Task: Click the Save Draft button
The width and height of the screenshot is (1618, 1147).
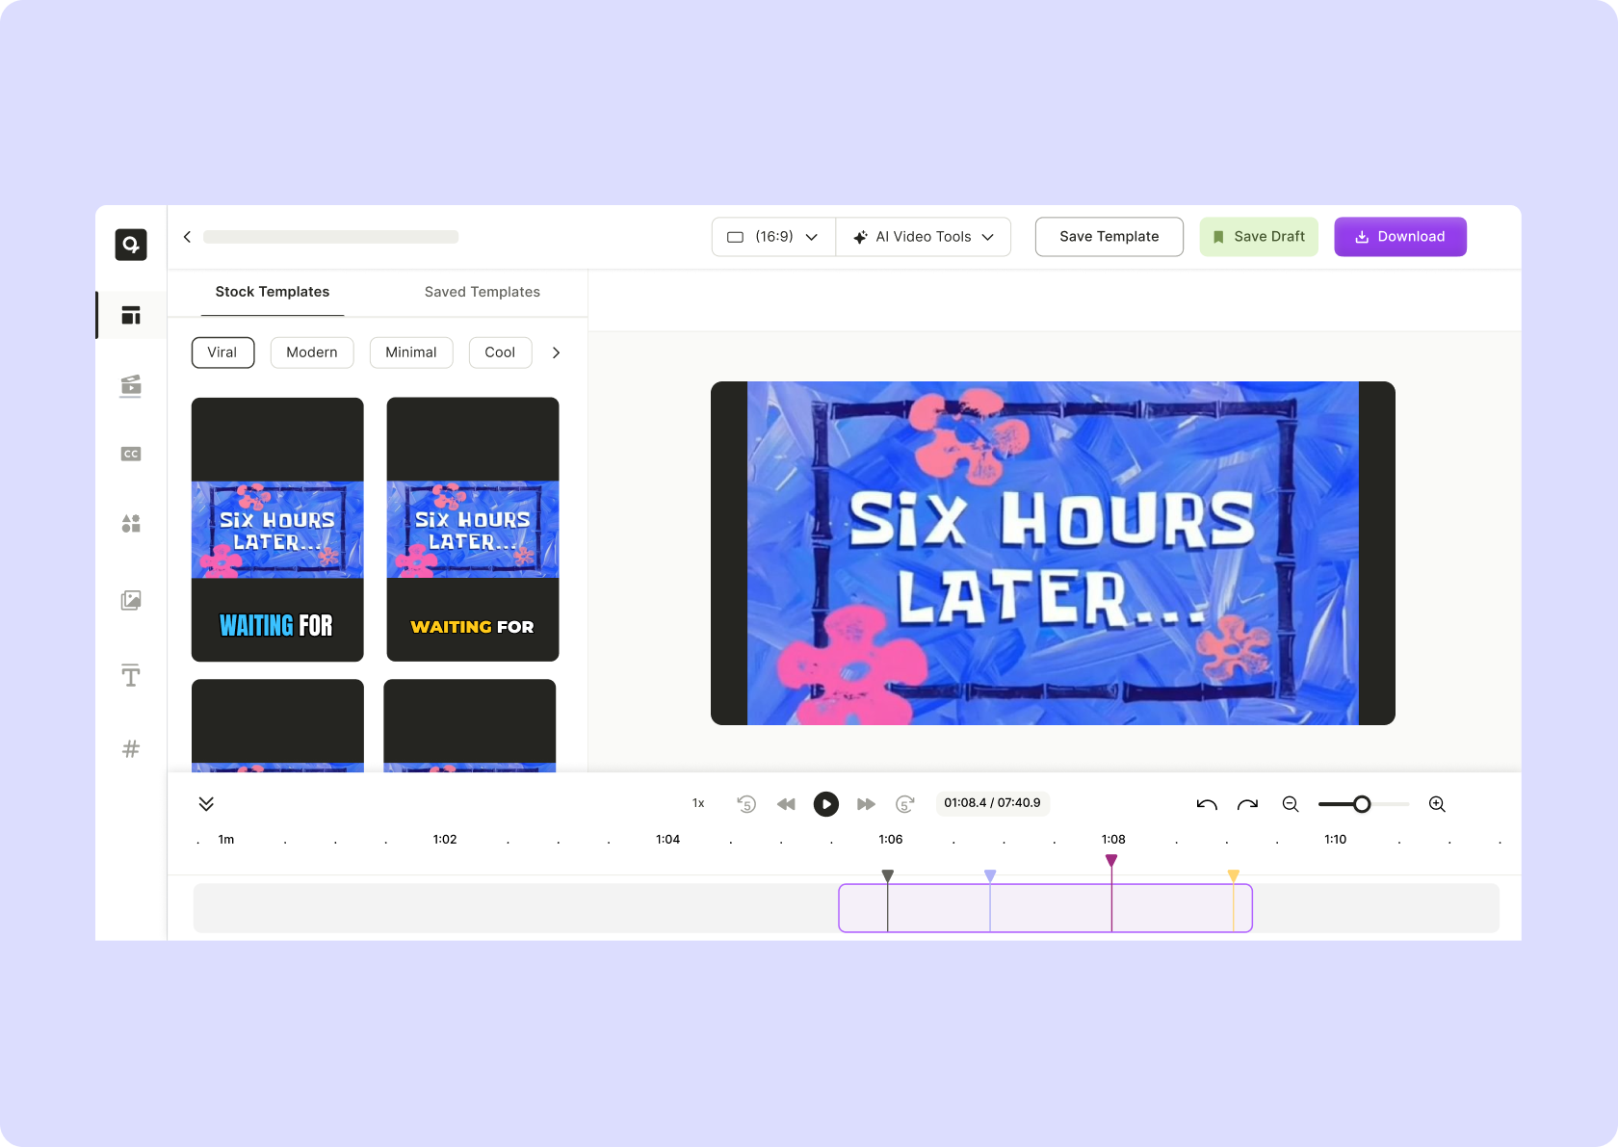Action: pyautogui.click(x=1259, y=237)
